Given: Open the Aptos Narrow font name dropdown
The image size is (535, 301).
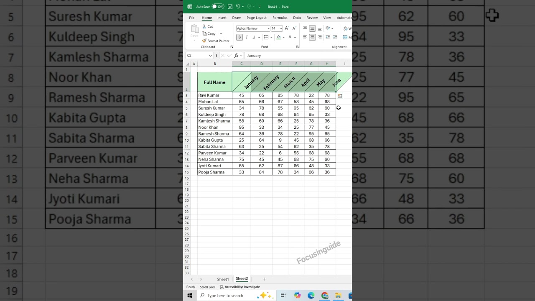Looking at the screenshot, I should [268, 28].
